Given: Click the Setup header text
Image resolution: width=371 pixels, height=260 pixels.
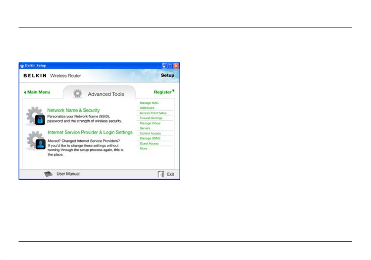Looking at the screenshot, I should coord(167,75).
